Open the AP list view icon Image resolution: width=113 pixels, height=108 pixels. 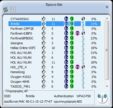(x=13, y=10)
